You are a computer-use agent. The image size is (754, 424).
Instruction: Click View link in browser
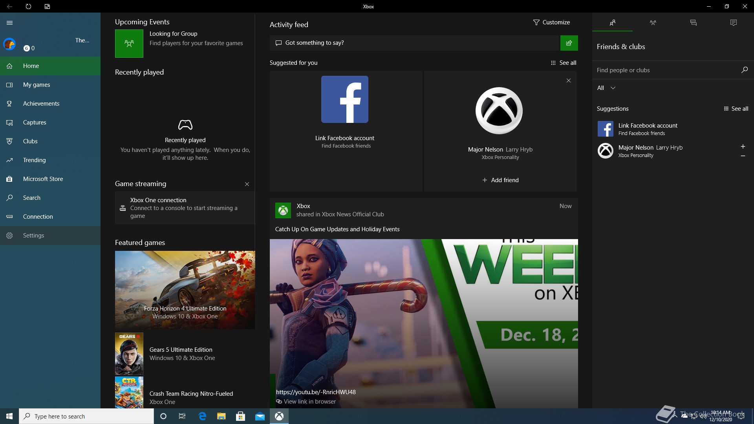pos(306,402)
